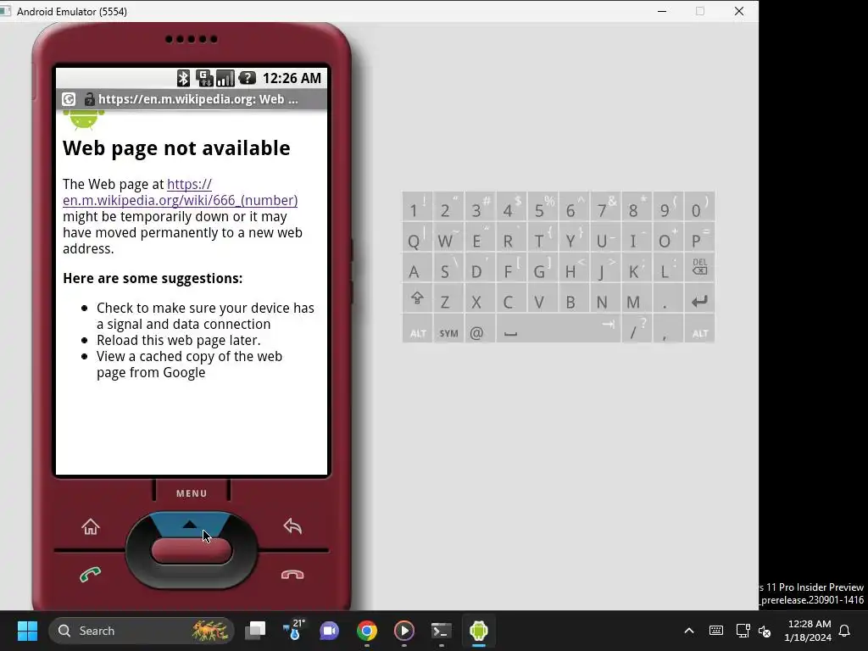Image resolution: width=868 pixels, height=651 pixels.
Task: Open the media player taskbar icon
Action: 404,631
